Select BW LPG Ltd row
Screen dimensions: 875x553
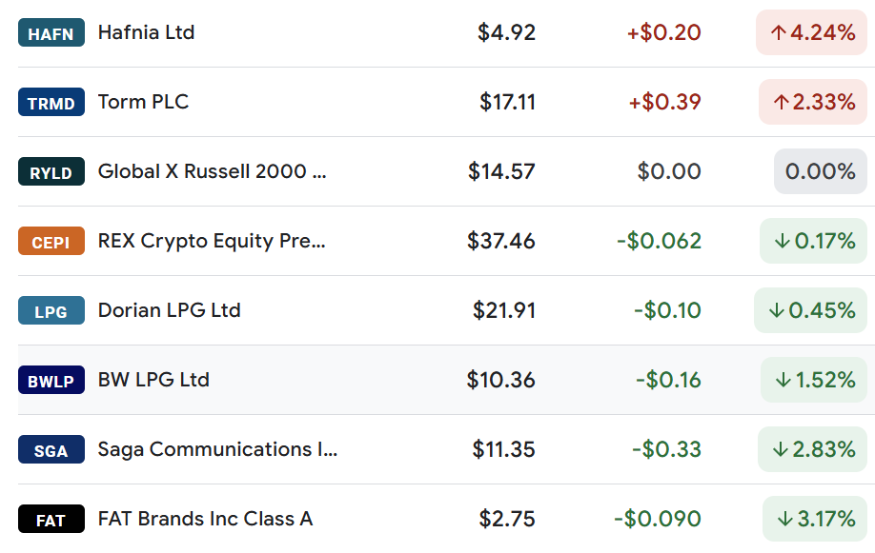(446, 380)
